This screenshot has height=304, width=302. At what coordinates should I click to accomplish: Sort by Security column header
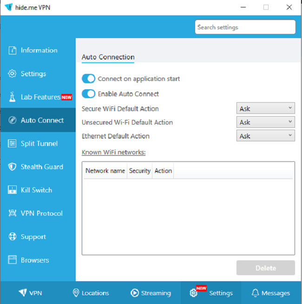pos(140,171)
